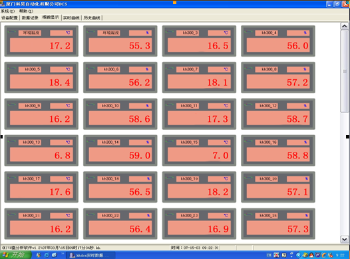Click the kh300_7 value display reading 18.1
The image size is (350, 259).
[199, 82]
